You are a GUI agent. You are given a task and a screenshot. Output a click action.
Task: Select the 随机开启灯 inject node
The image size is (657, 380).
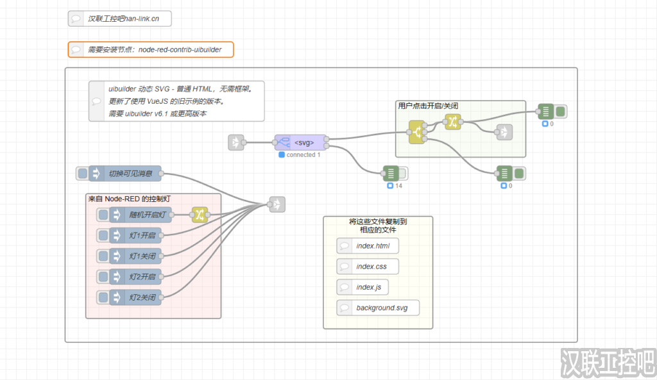[141, 215]
